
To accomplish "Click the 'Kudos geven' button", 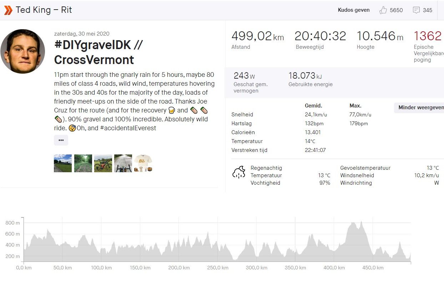I will (x=354, y=10).
